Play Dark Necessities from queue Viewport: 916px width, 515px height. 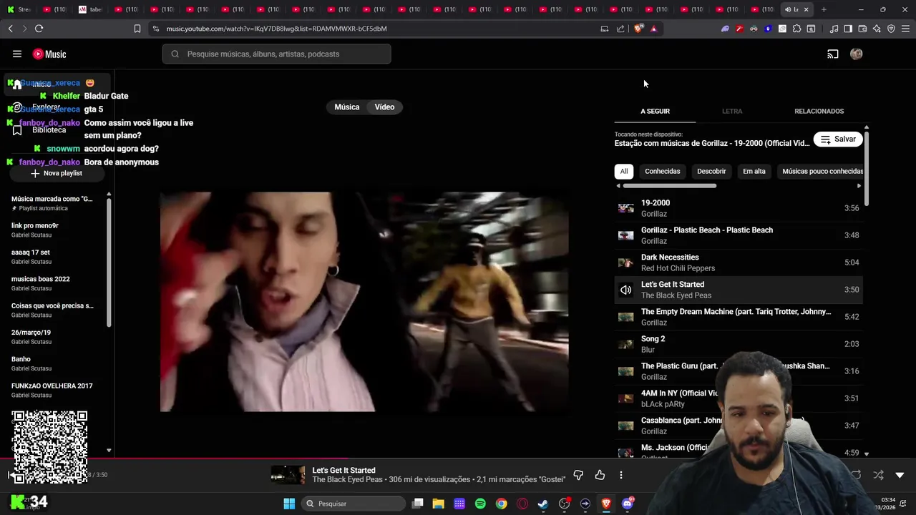coord(739,263)
